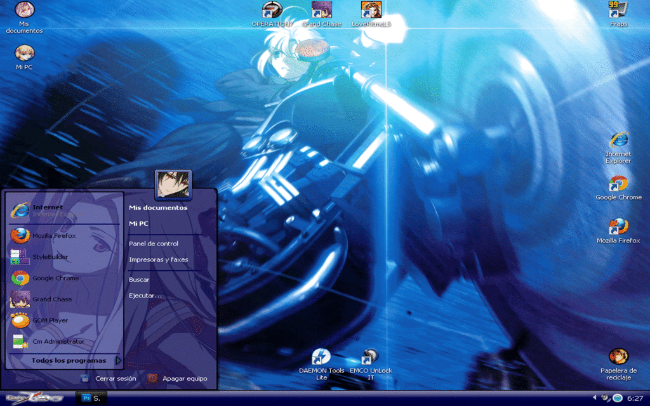Viewport: 650px width, 406px height.
Task: Show hidden tray icons arrow
Action: click(594, 398)
